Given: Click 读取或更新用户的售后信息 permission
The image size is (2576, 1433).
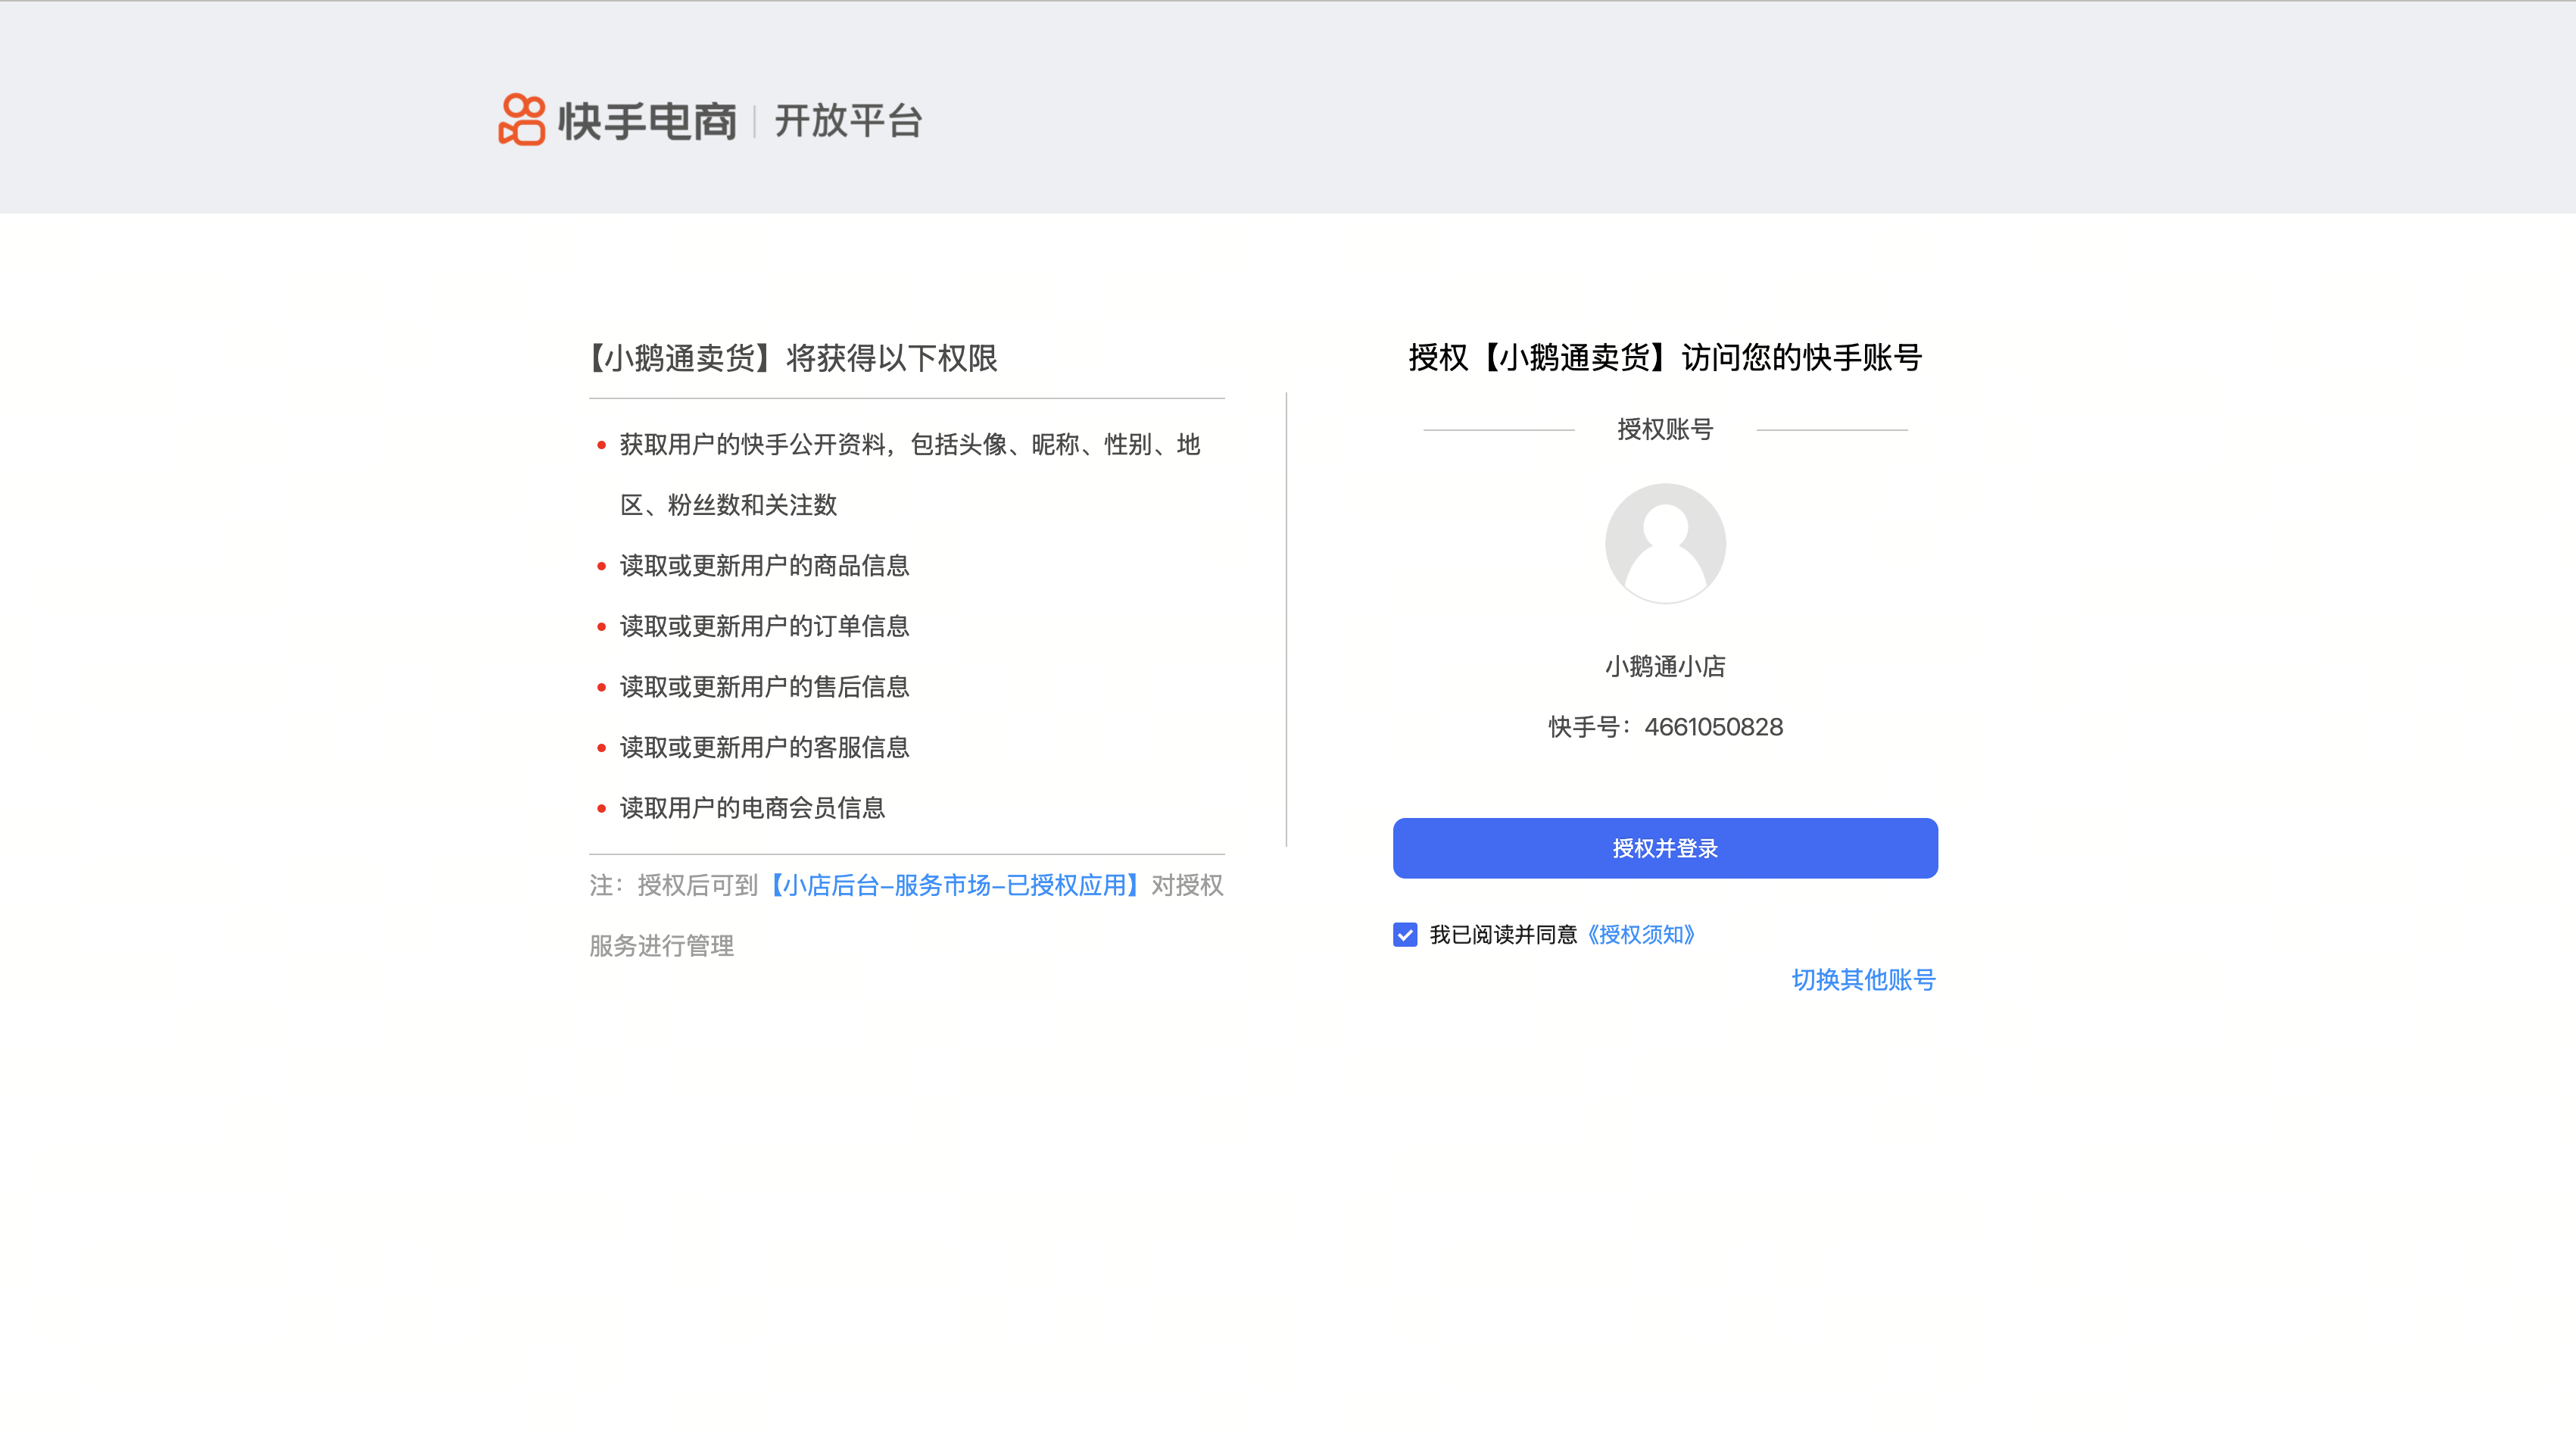Looking at the screenshot, I should pyautogui.click(x=764, y=686).
